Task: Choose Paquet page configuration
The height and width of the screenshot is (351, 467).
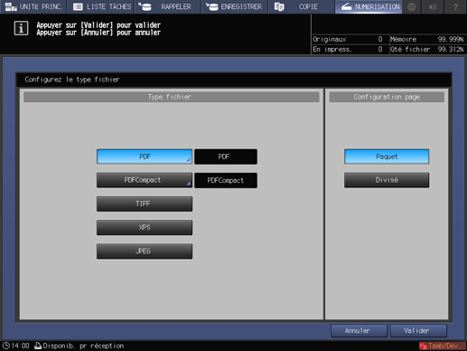Action: 387,157
